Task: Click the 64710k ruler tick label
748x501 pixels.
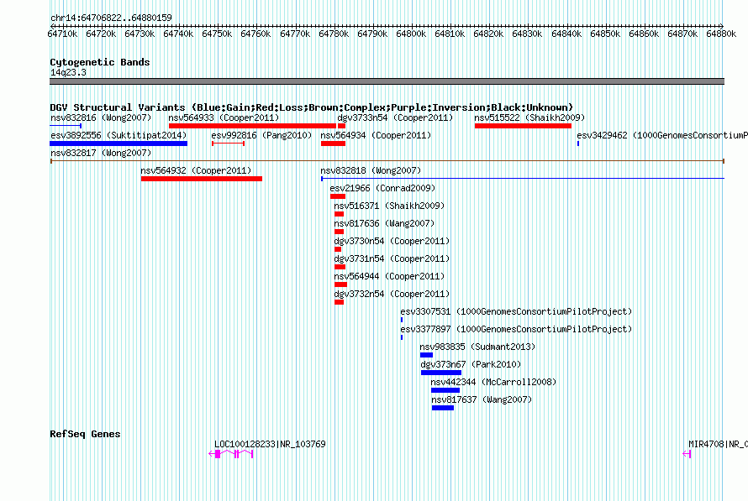Action: (x=62, y=34)
